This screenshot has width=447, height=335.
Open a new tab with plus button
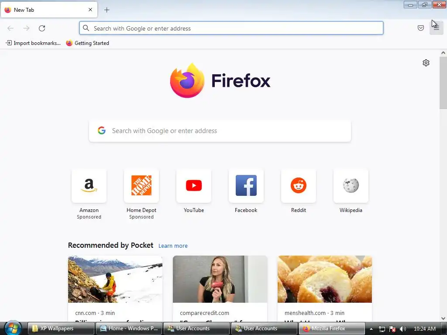coord(107,10)
